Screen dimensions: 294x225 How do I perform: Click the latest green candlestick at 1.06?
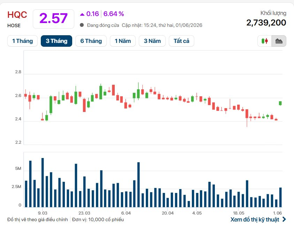[280, 103]
